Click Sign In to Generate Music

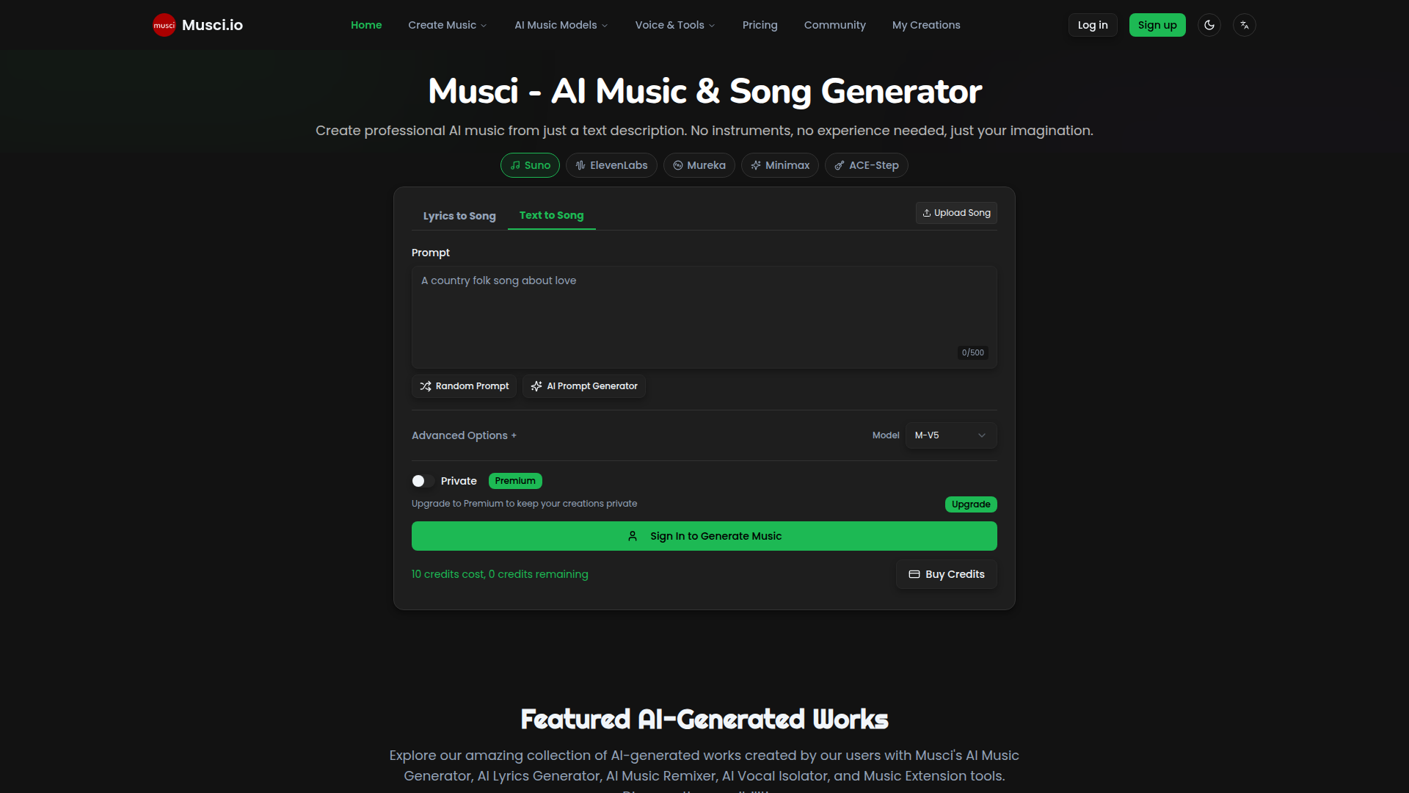click(x=704, y=536)
